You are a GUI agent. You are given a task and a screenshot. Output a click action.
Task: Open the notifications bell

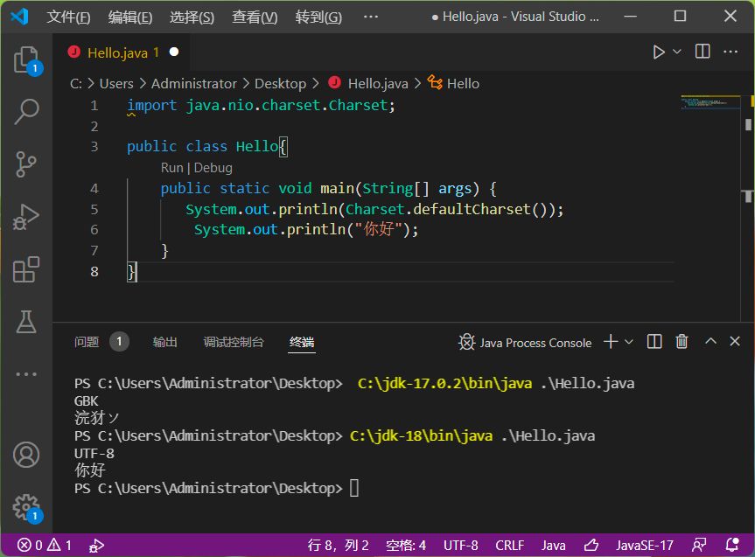click(x=732, y=545)
